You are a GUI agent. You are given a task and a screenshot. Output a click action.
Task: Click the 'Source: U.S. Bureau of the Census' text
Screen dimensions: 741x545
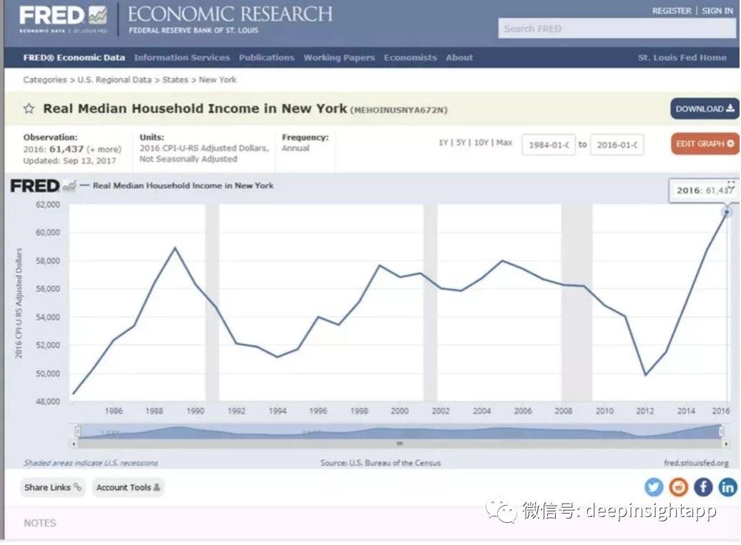pyautogui.click(x=381, y=463)
